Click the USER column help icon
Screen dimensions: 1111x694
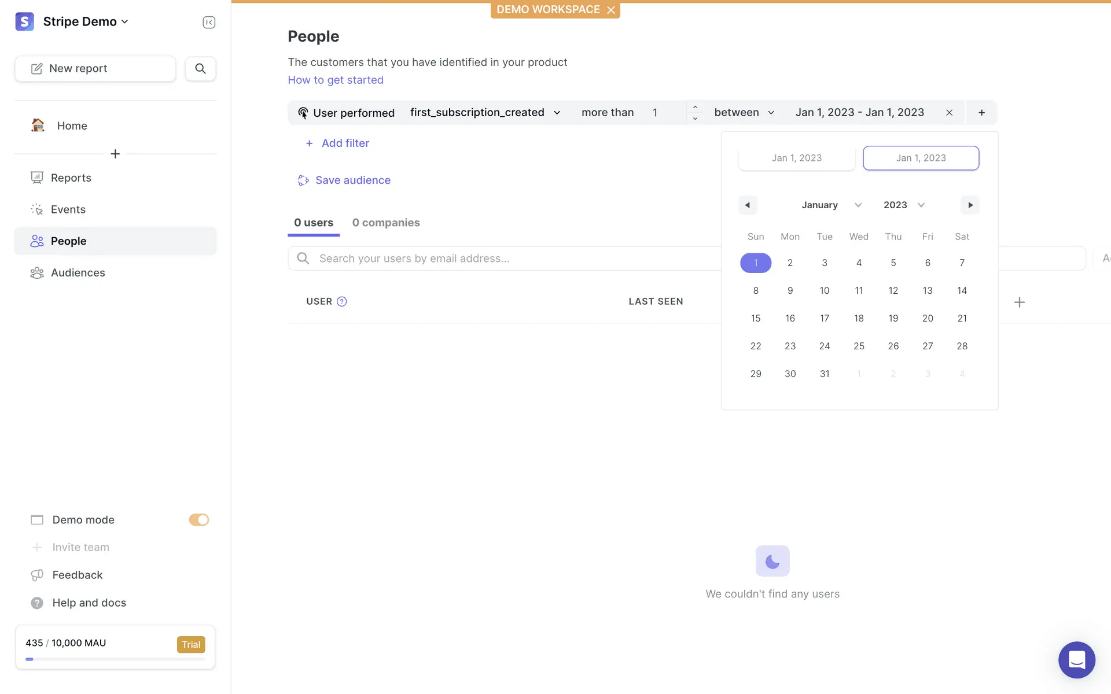pos(341,301)
